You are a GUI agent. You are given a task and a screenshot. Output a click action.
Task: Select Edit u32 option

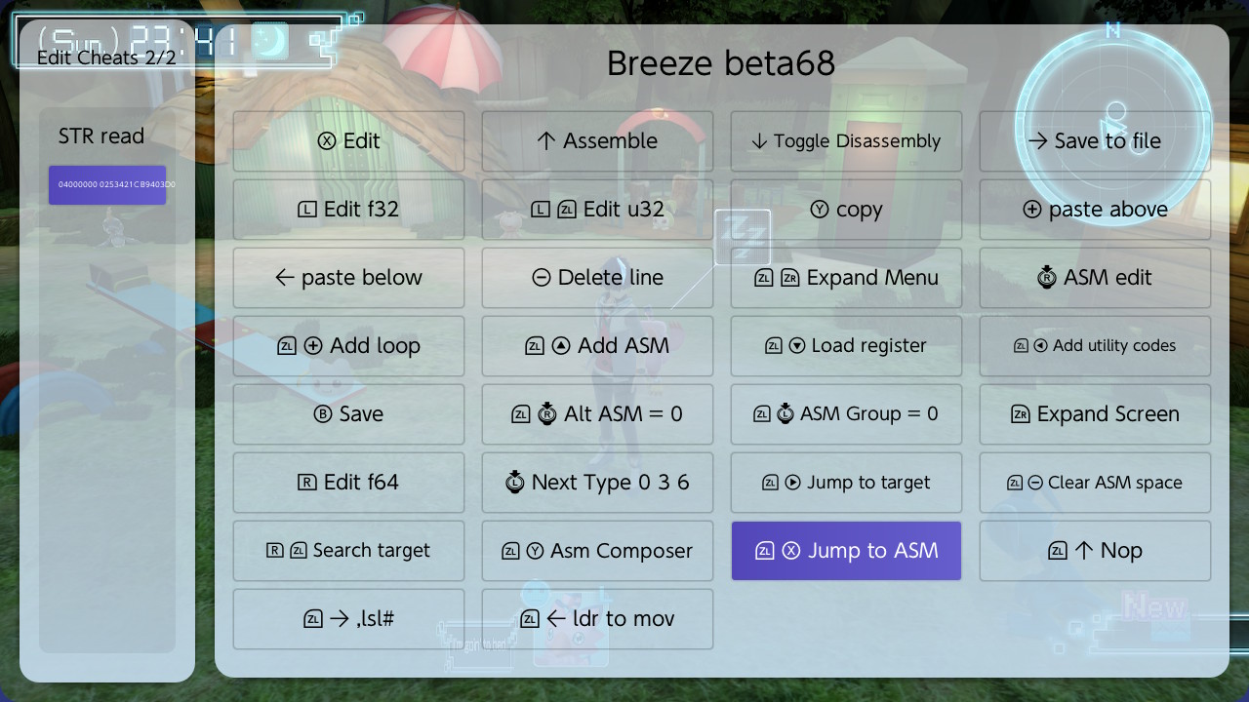[x=597, y=210]
